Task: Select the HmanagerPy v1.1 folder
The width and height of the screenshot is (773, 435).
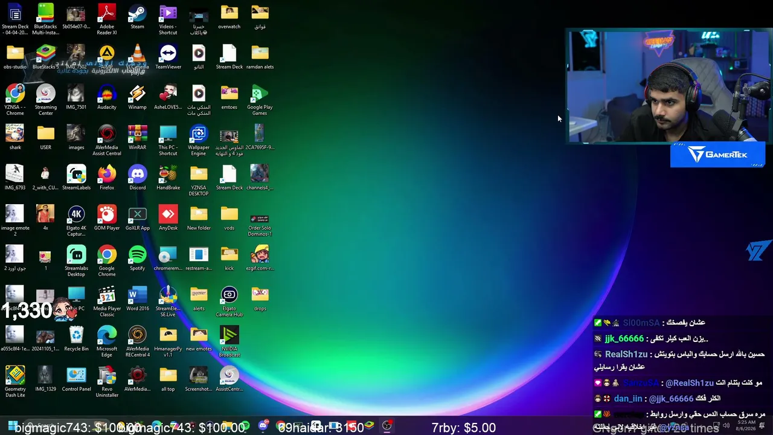Action: tap(168, 342)
